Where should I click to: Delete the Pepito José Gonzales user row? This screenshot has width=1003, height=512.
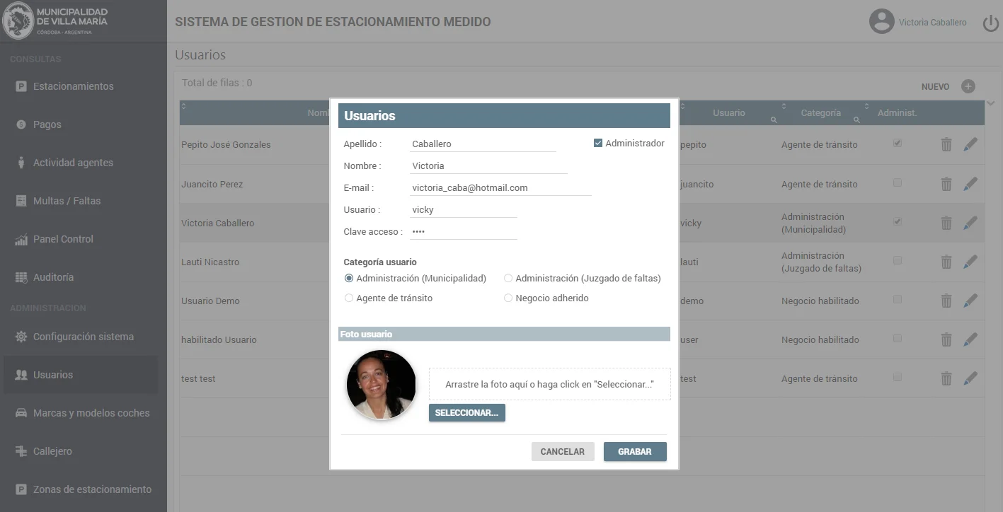[946, 144]
